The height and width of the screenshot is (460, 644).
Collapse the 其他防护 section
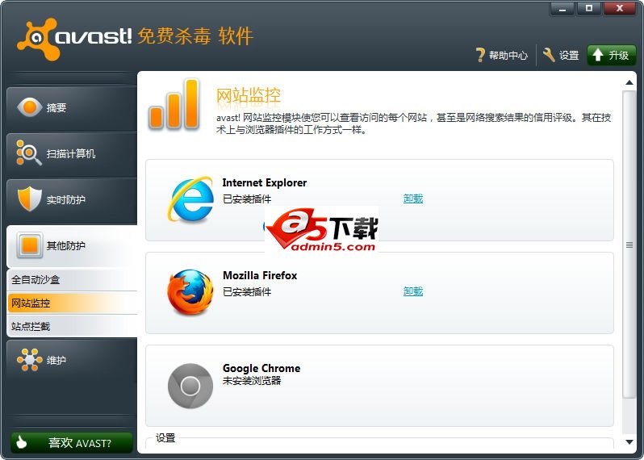click(x=72, y=246)
